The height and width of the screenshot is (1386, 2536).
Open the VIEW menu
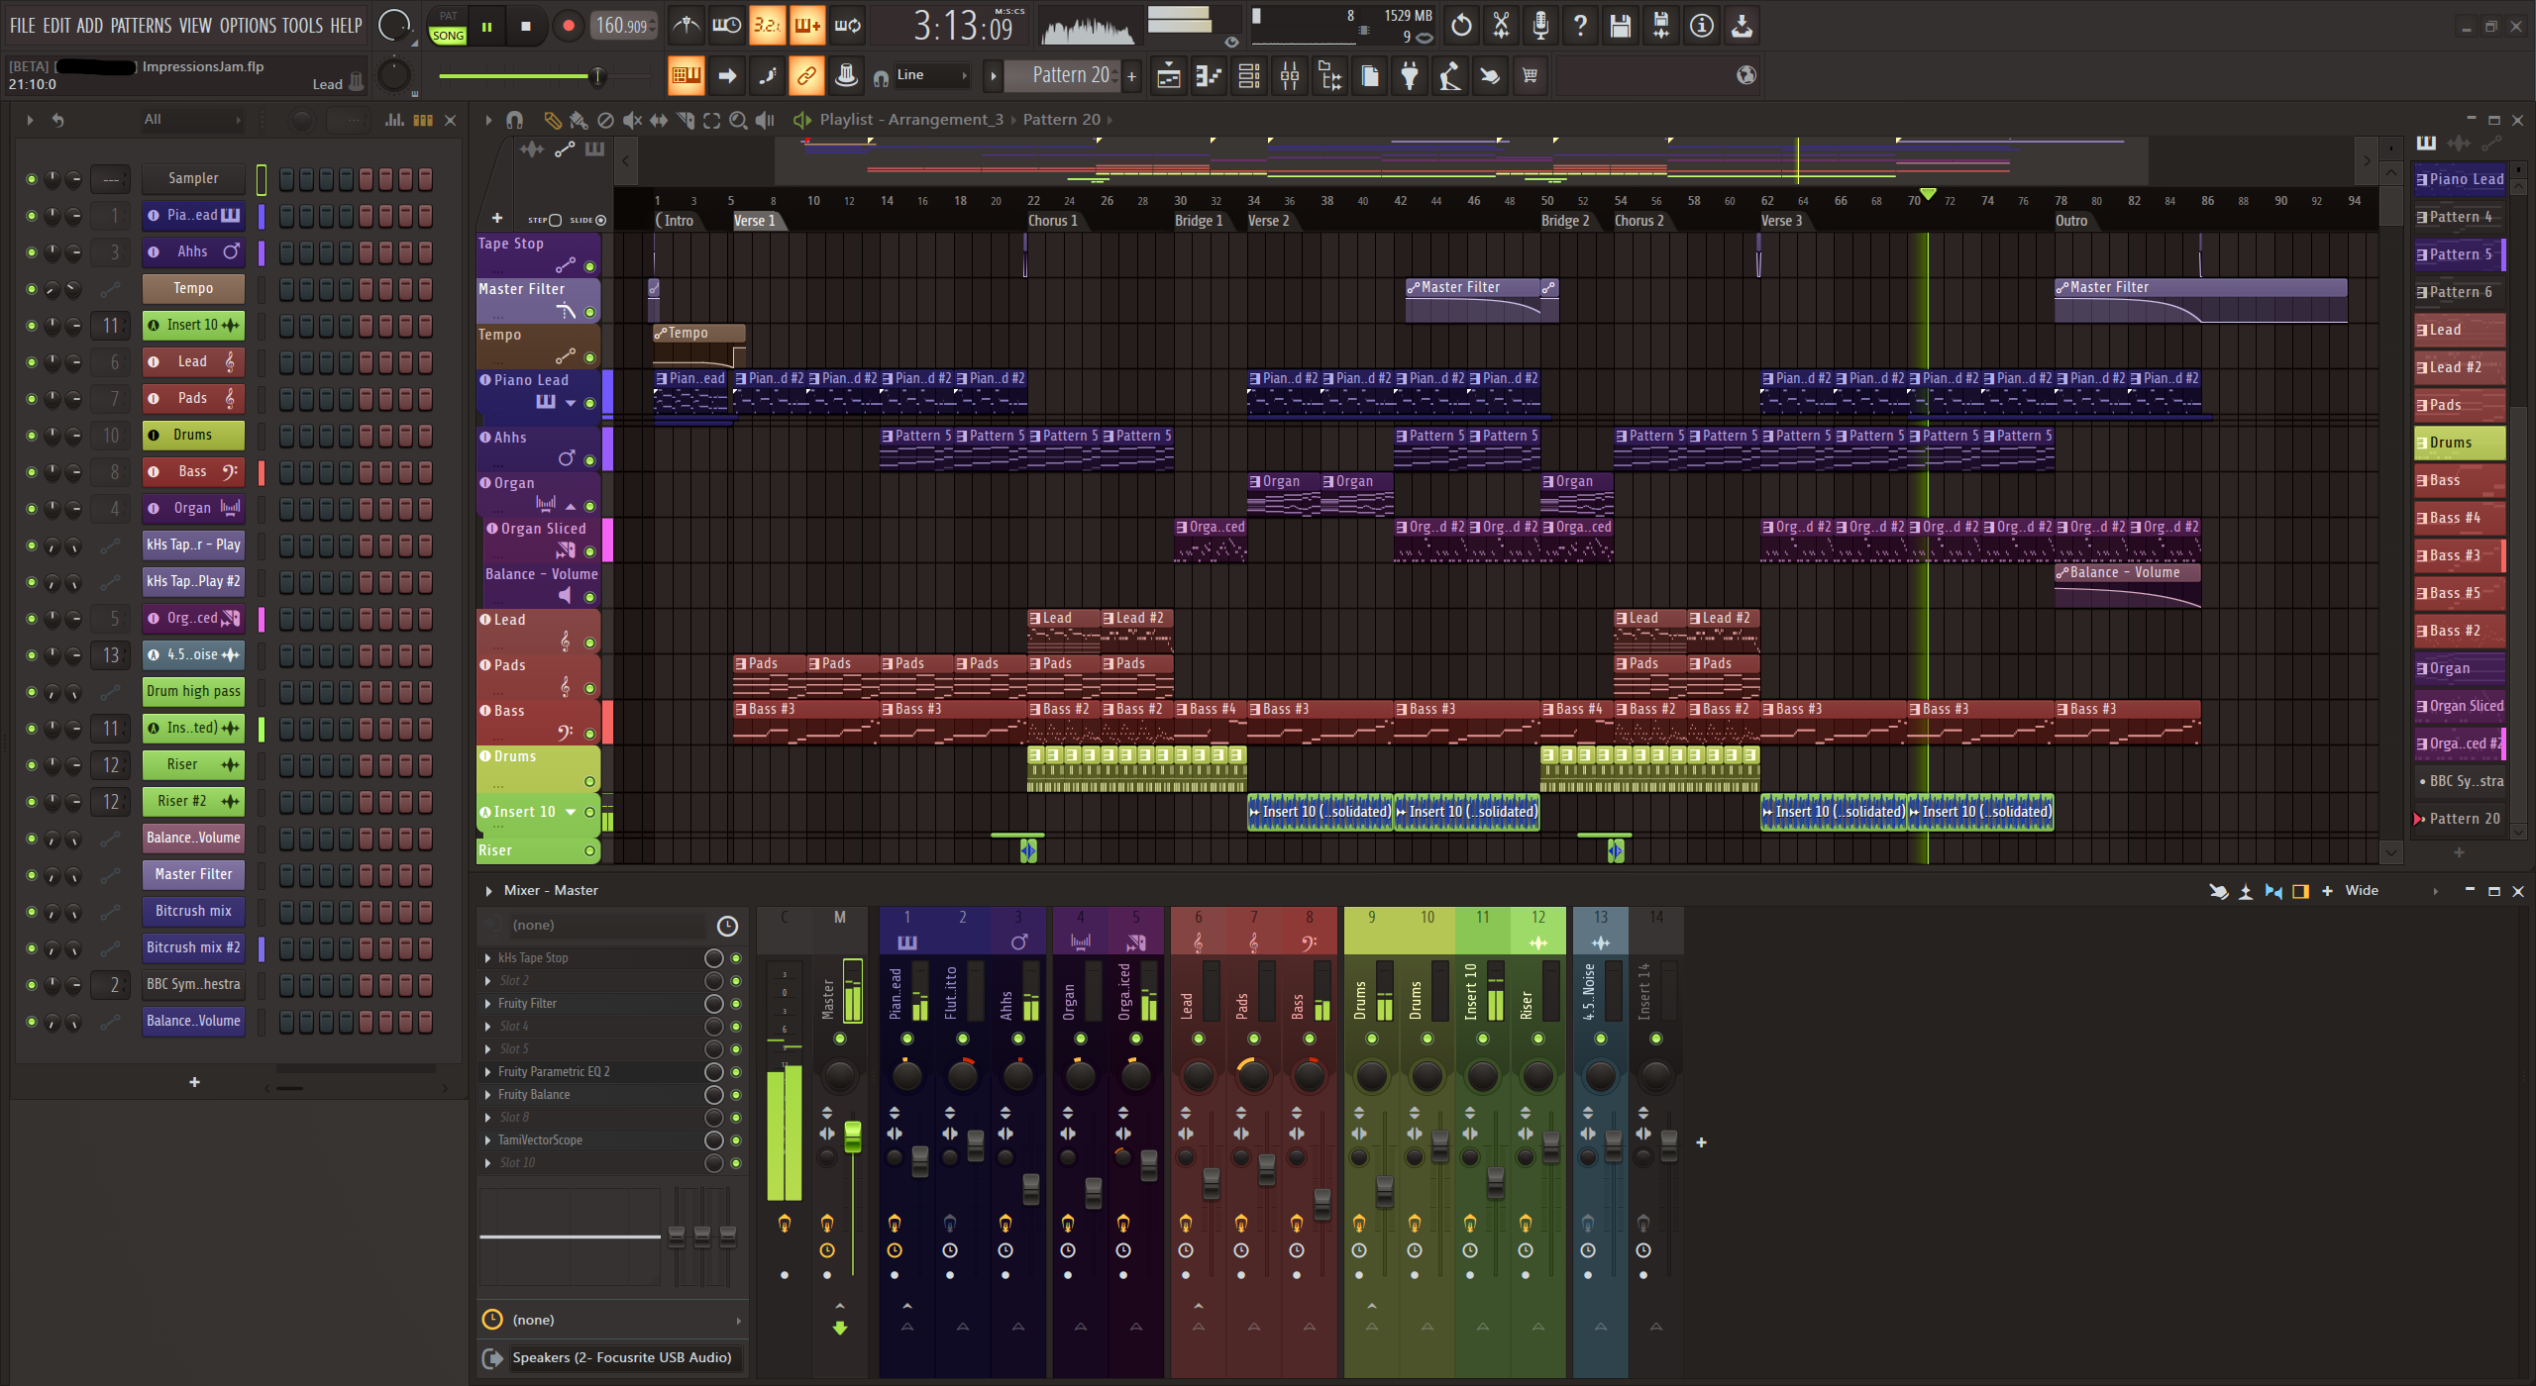(195, 26)
